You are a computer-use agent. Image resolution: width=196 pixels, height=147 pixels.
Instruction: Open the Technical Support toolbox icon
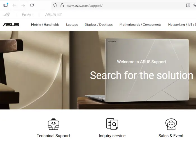[x=53, y=124]
